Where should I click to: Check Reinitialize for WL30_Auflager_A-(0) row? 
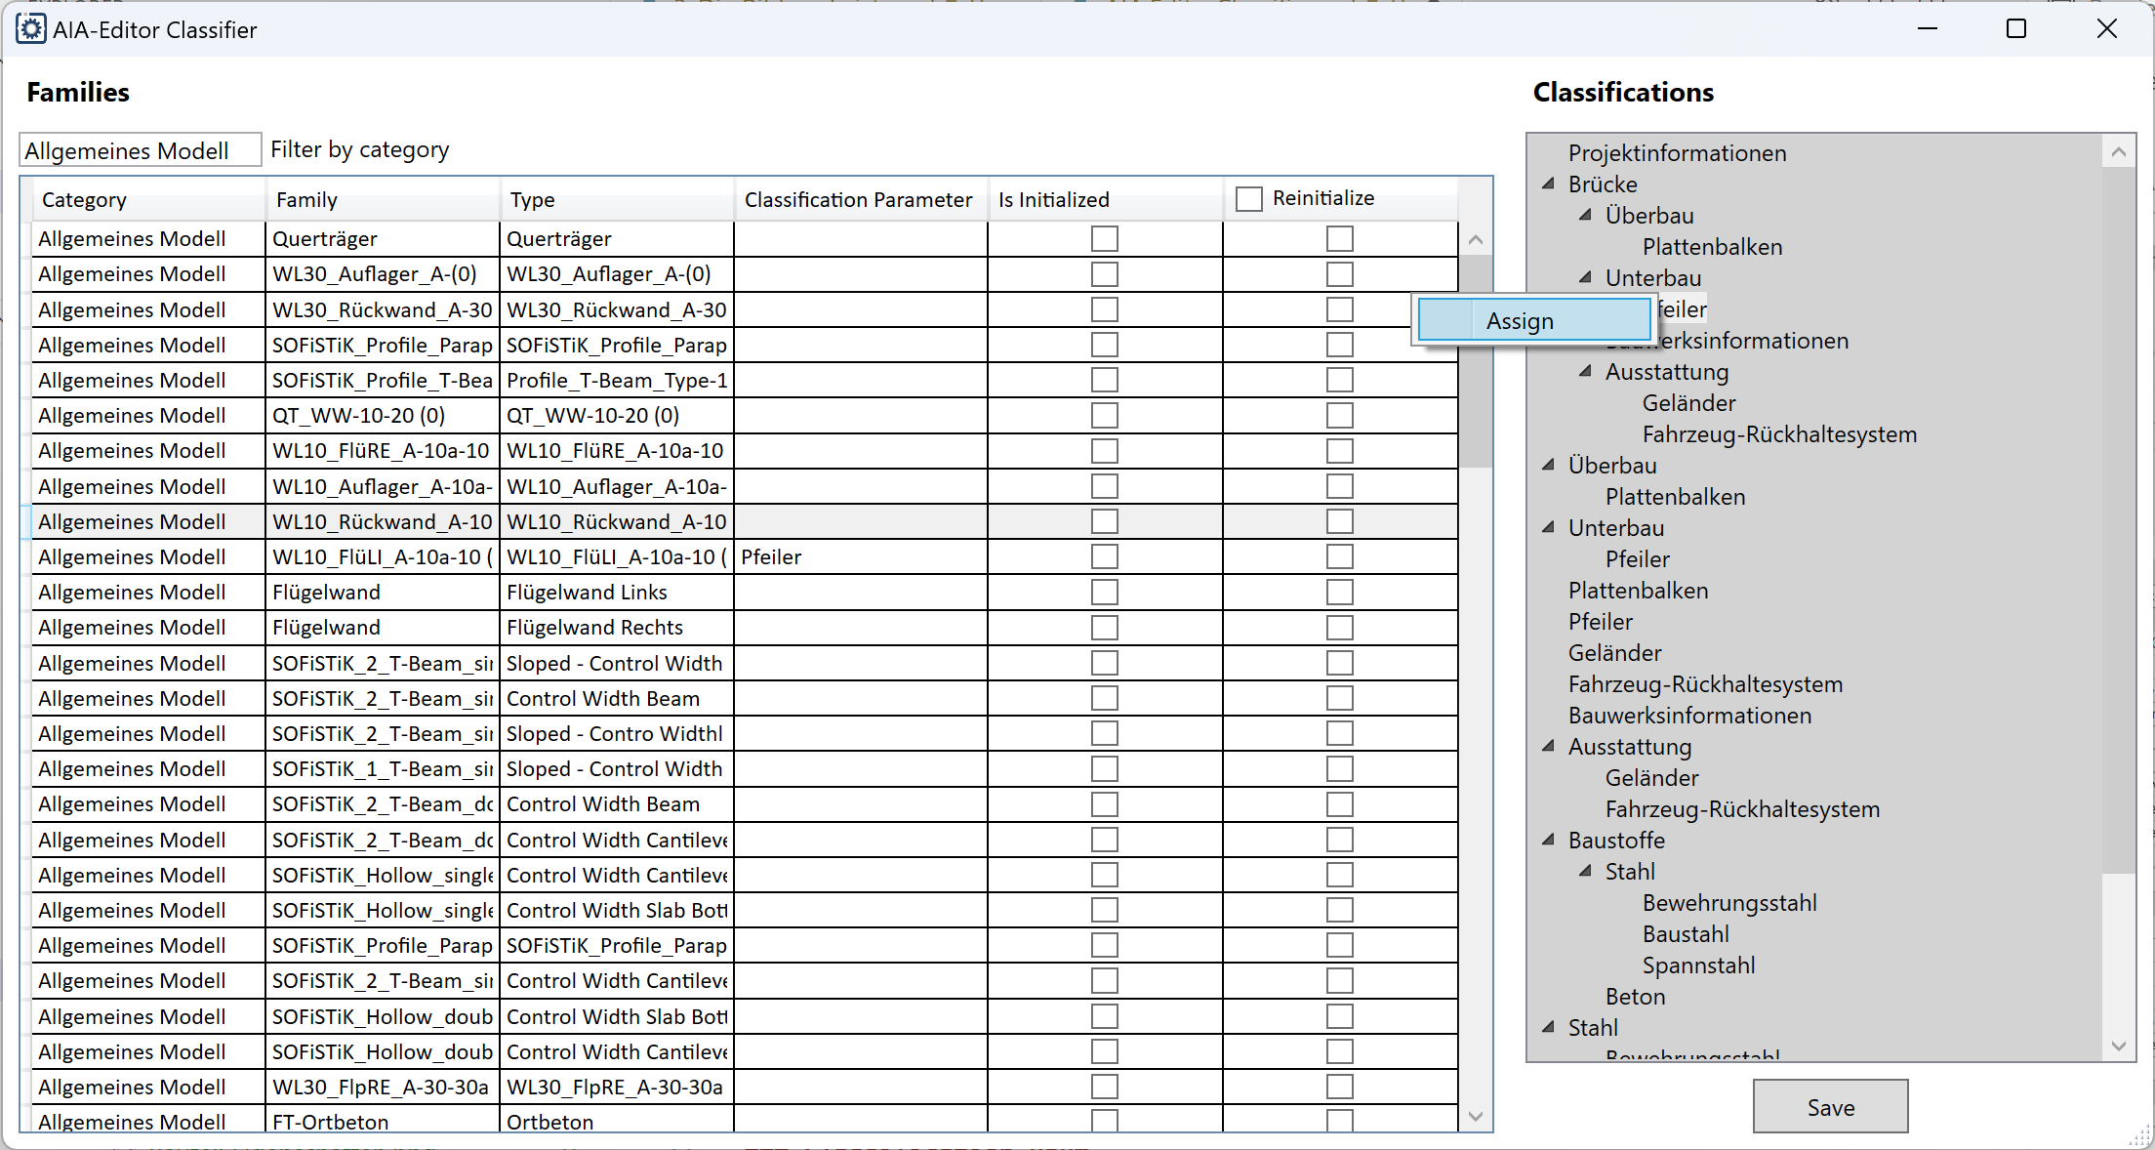[x=1339, y=274]
